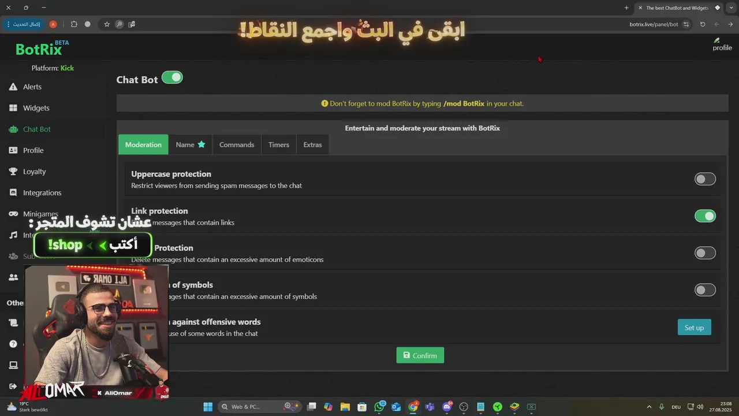Click the 'Link protection' heading
This screenshot has width=739, height=416.
tap(159, 211)
